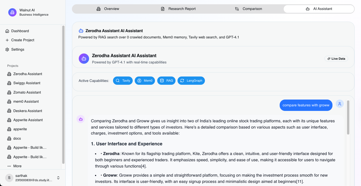Click the Mem0 capability chip
The width and height of the screenshot is (361, 186).
145,81
